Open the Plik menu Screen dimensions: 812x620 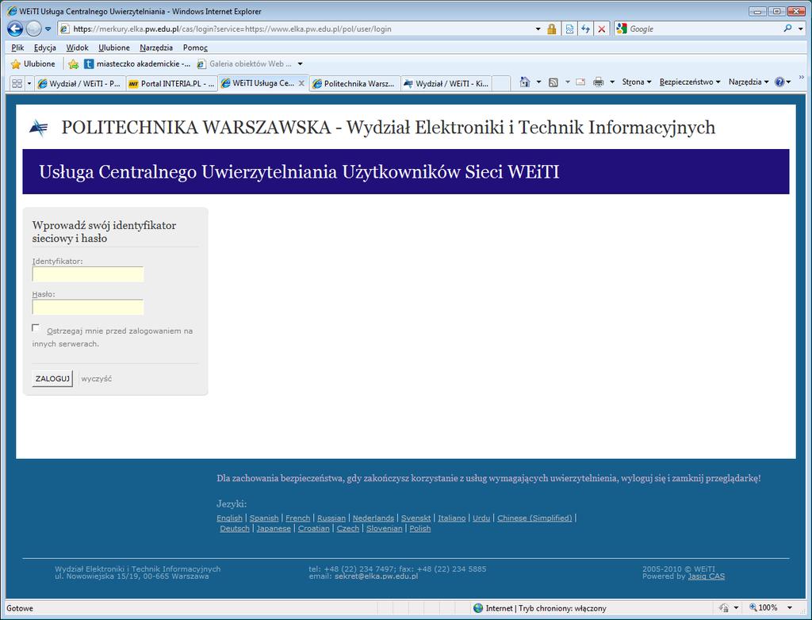click(17, 48)
